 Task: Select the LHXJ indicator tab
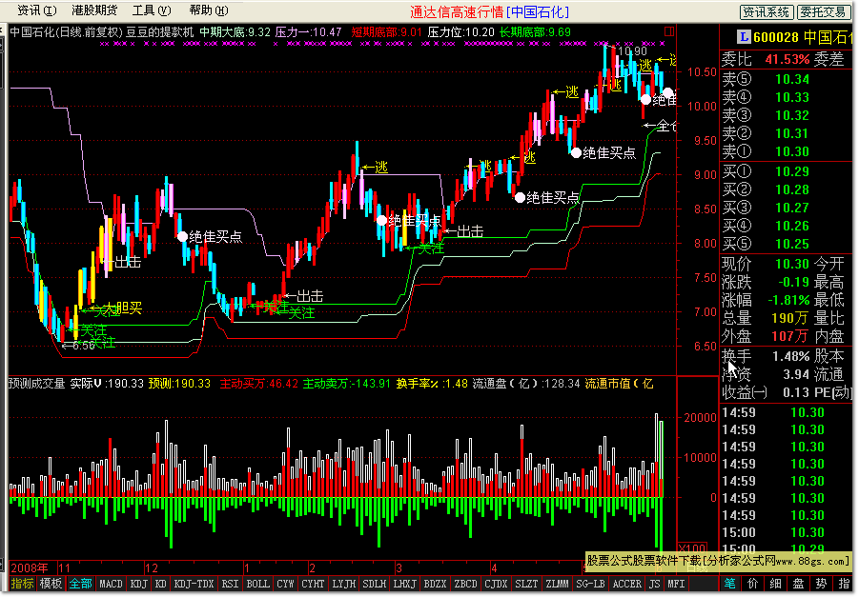404,584
